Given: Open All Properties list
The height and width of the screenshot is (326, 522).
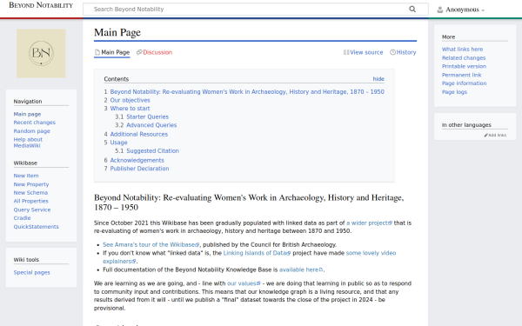Looking at the screenshot, I should click(x=31, y=201).
